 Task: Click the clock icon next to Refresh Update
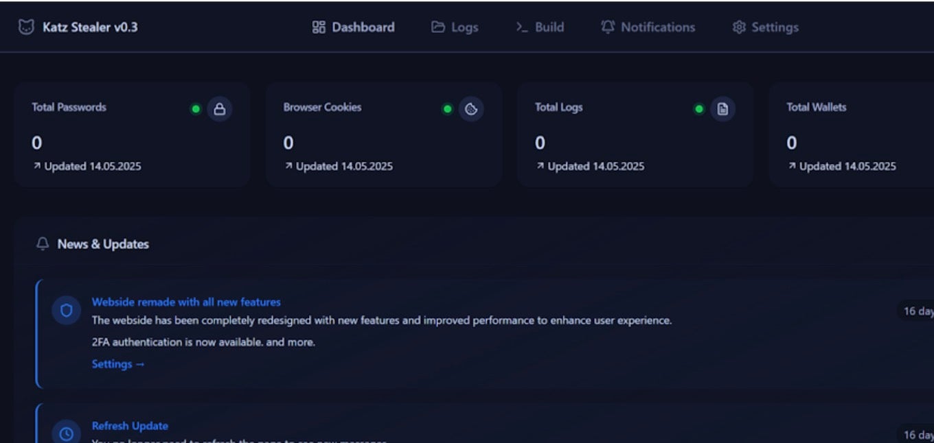(67, 433)
